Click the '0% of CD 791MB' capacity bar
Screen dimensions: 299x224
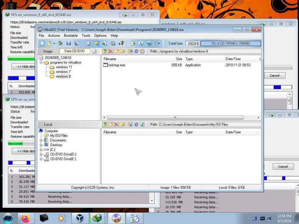coord(231,43)
